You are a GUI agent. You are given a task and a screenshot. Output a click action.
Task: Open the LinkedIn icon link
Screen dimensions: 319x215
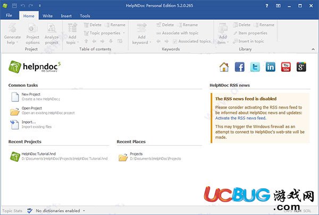(271, 67)
